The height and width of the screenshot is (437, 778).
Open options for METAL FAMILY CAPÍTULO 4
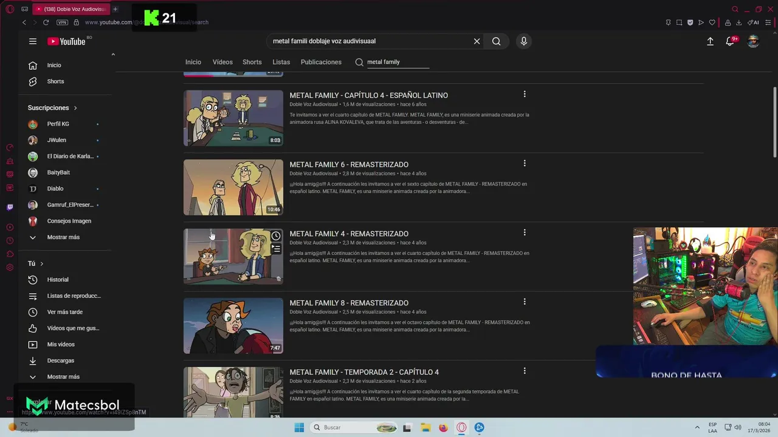pos(525,94)
